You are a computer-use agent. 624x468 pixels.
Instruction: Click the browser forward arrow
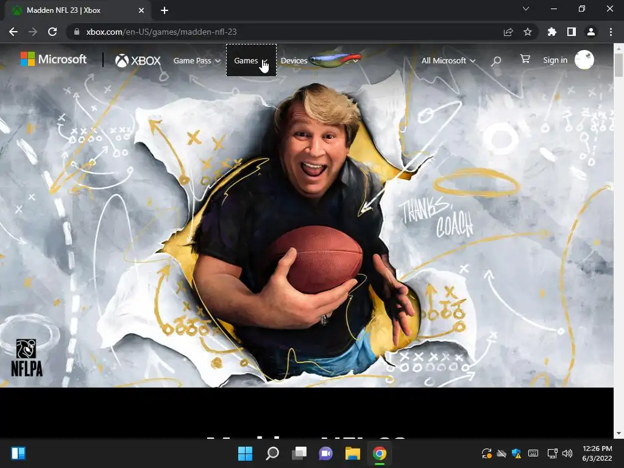coord(33,32)
